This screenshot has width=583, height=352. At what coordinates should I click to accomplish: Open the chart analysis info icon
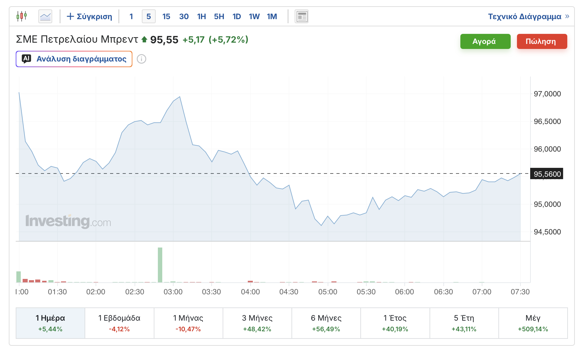pos(142,59)
